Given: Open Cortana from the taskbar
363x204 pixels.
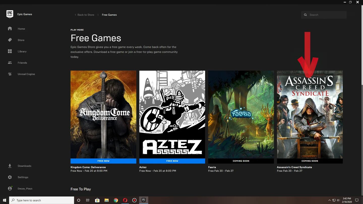Looking at the screenshot, I should [x=78, y=200].
